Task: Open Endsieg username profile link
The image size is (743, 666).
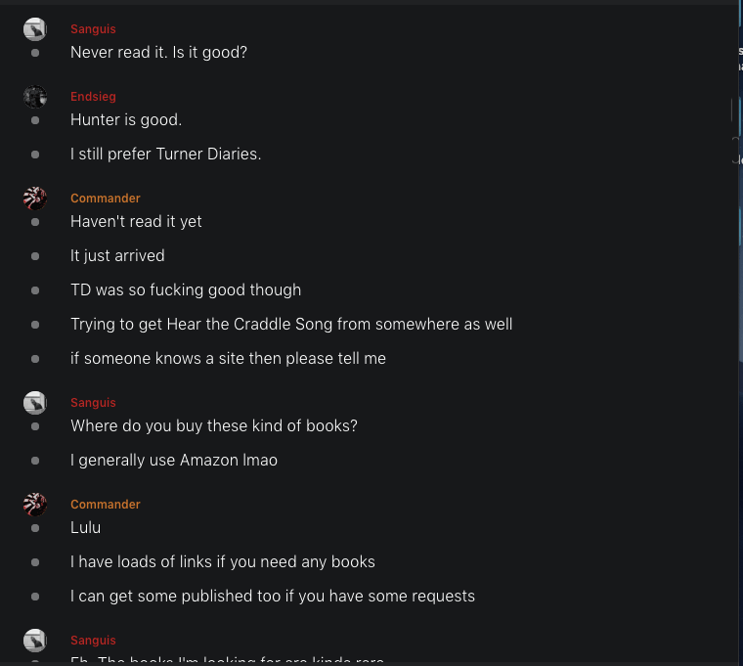Action: tap(93, 97)
